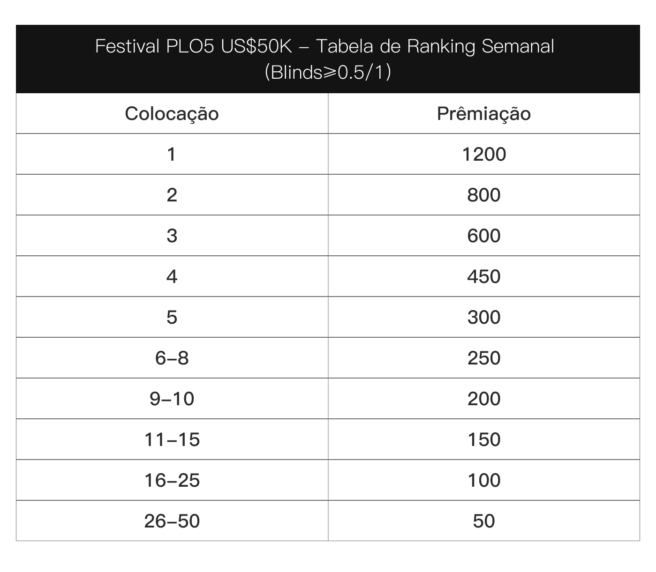Click the 800 prize value
656x572 pixels.
484,195
